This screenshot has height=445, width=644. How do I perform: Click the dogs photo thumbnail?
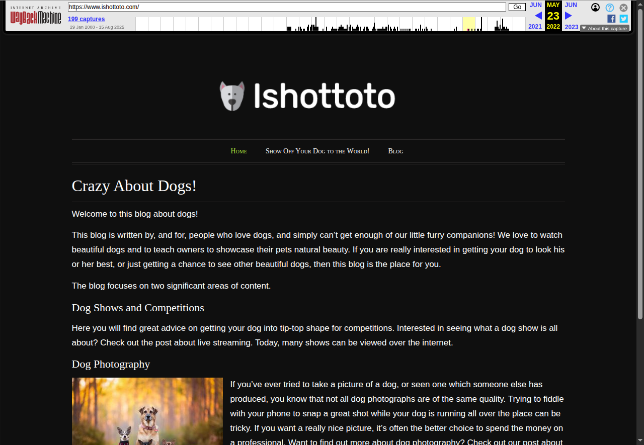click(x=147, y=411)
